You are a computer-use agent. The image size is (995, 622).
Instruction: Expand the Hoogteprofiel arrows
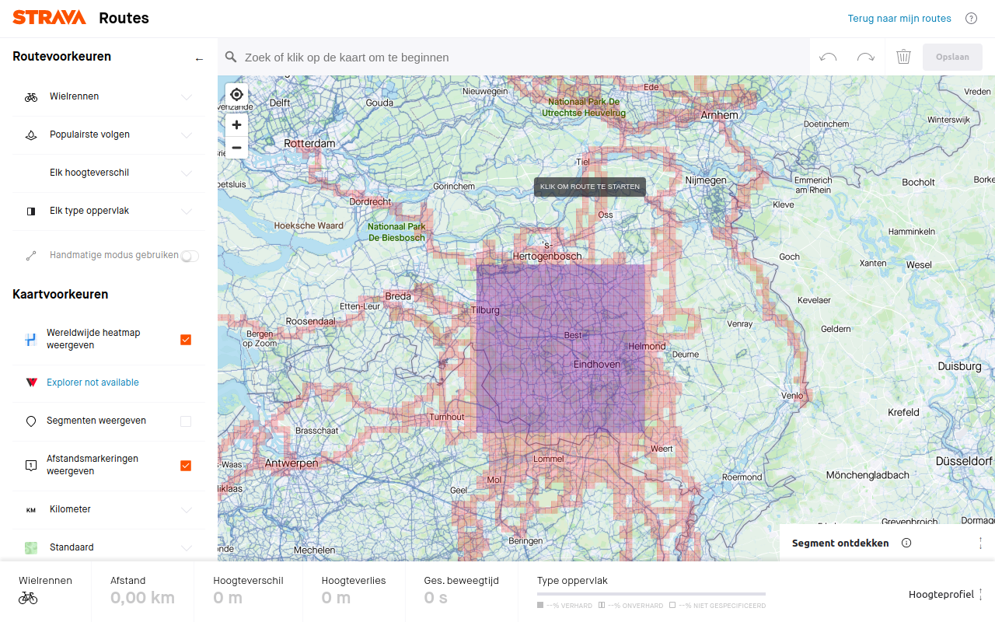tap(980, 595)
